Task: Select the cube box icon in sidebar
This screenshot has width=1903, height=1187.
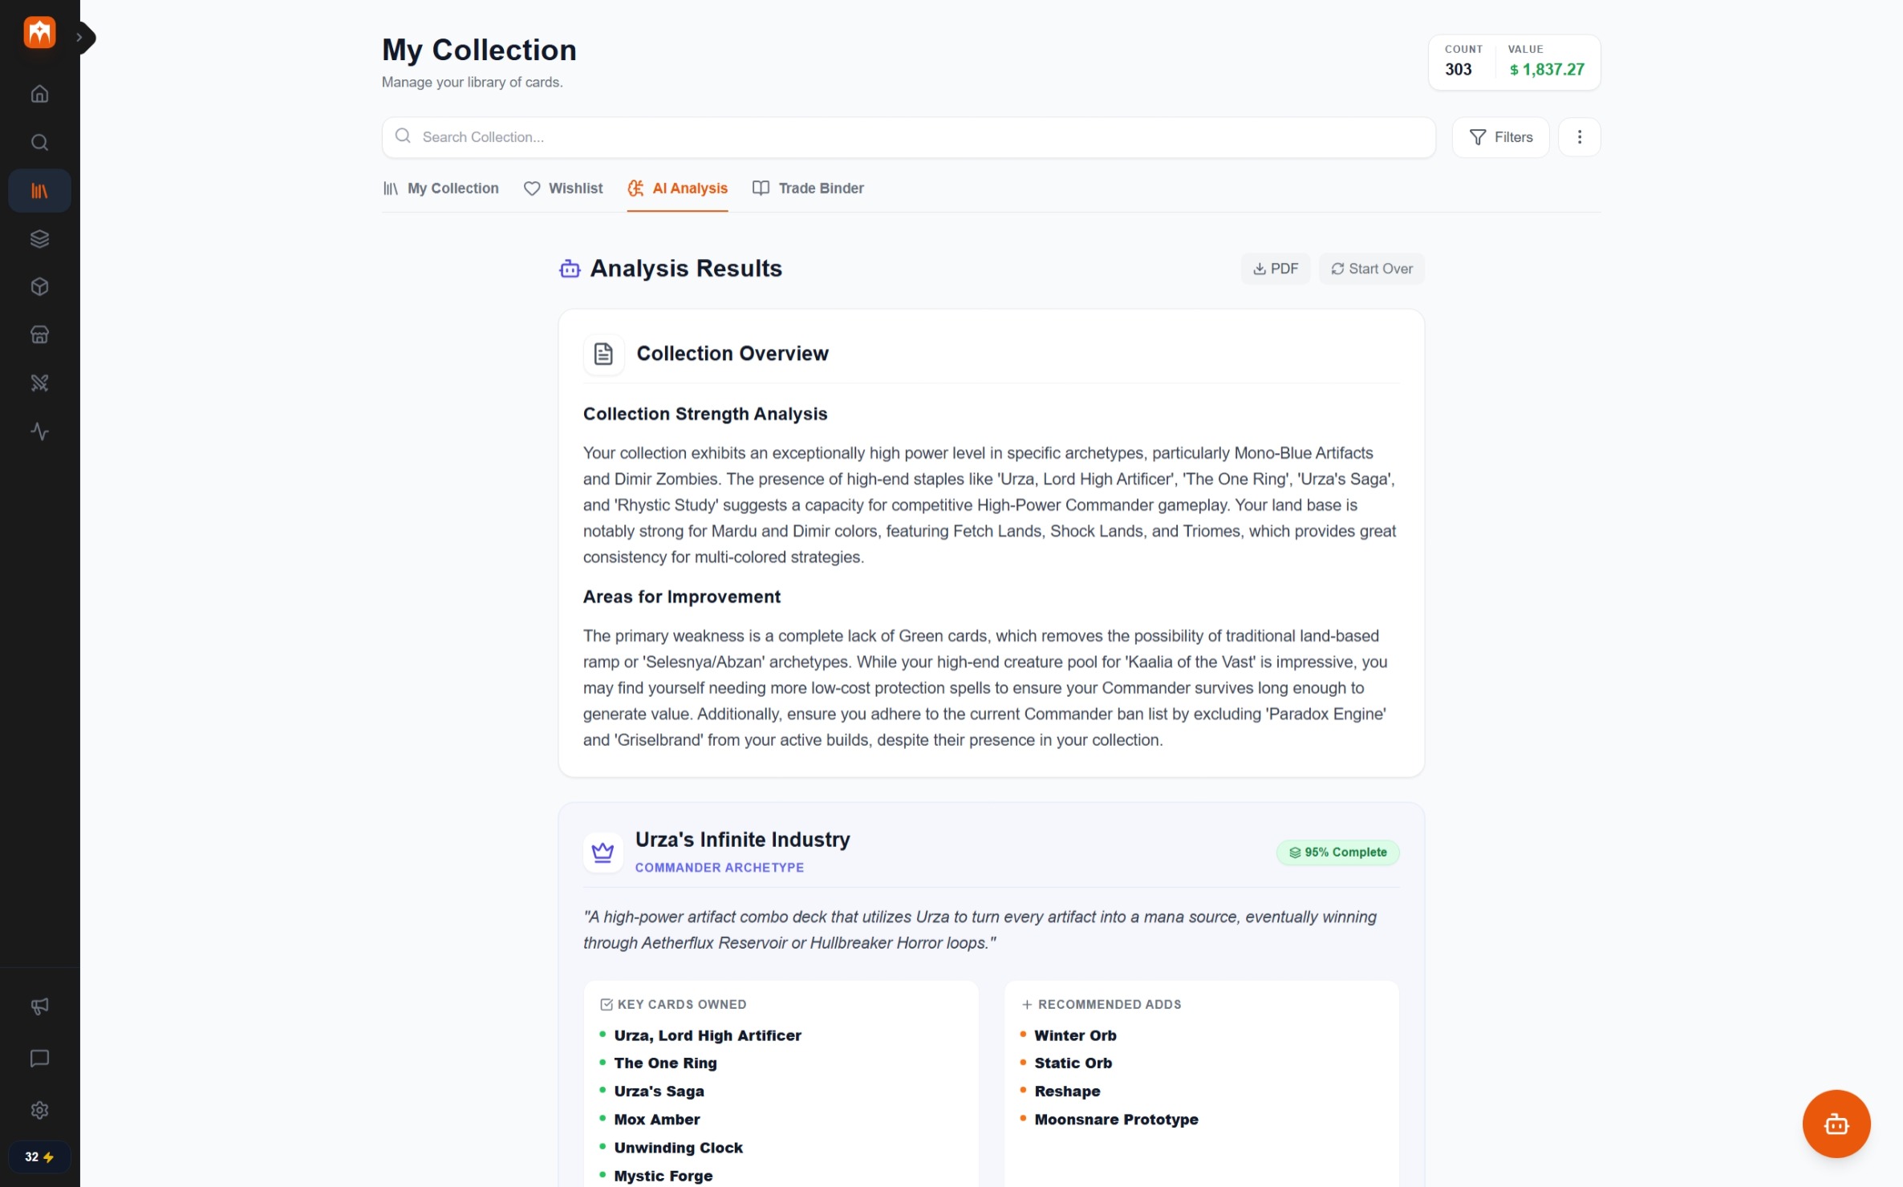Action: click(39, 286)
